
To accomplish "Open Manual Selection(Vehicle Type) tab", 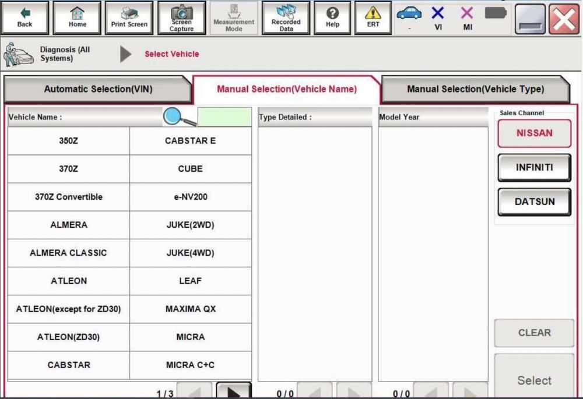I will [x=476, y=89].
